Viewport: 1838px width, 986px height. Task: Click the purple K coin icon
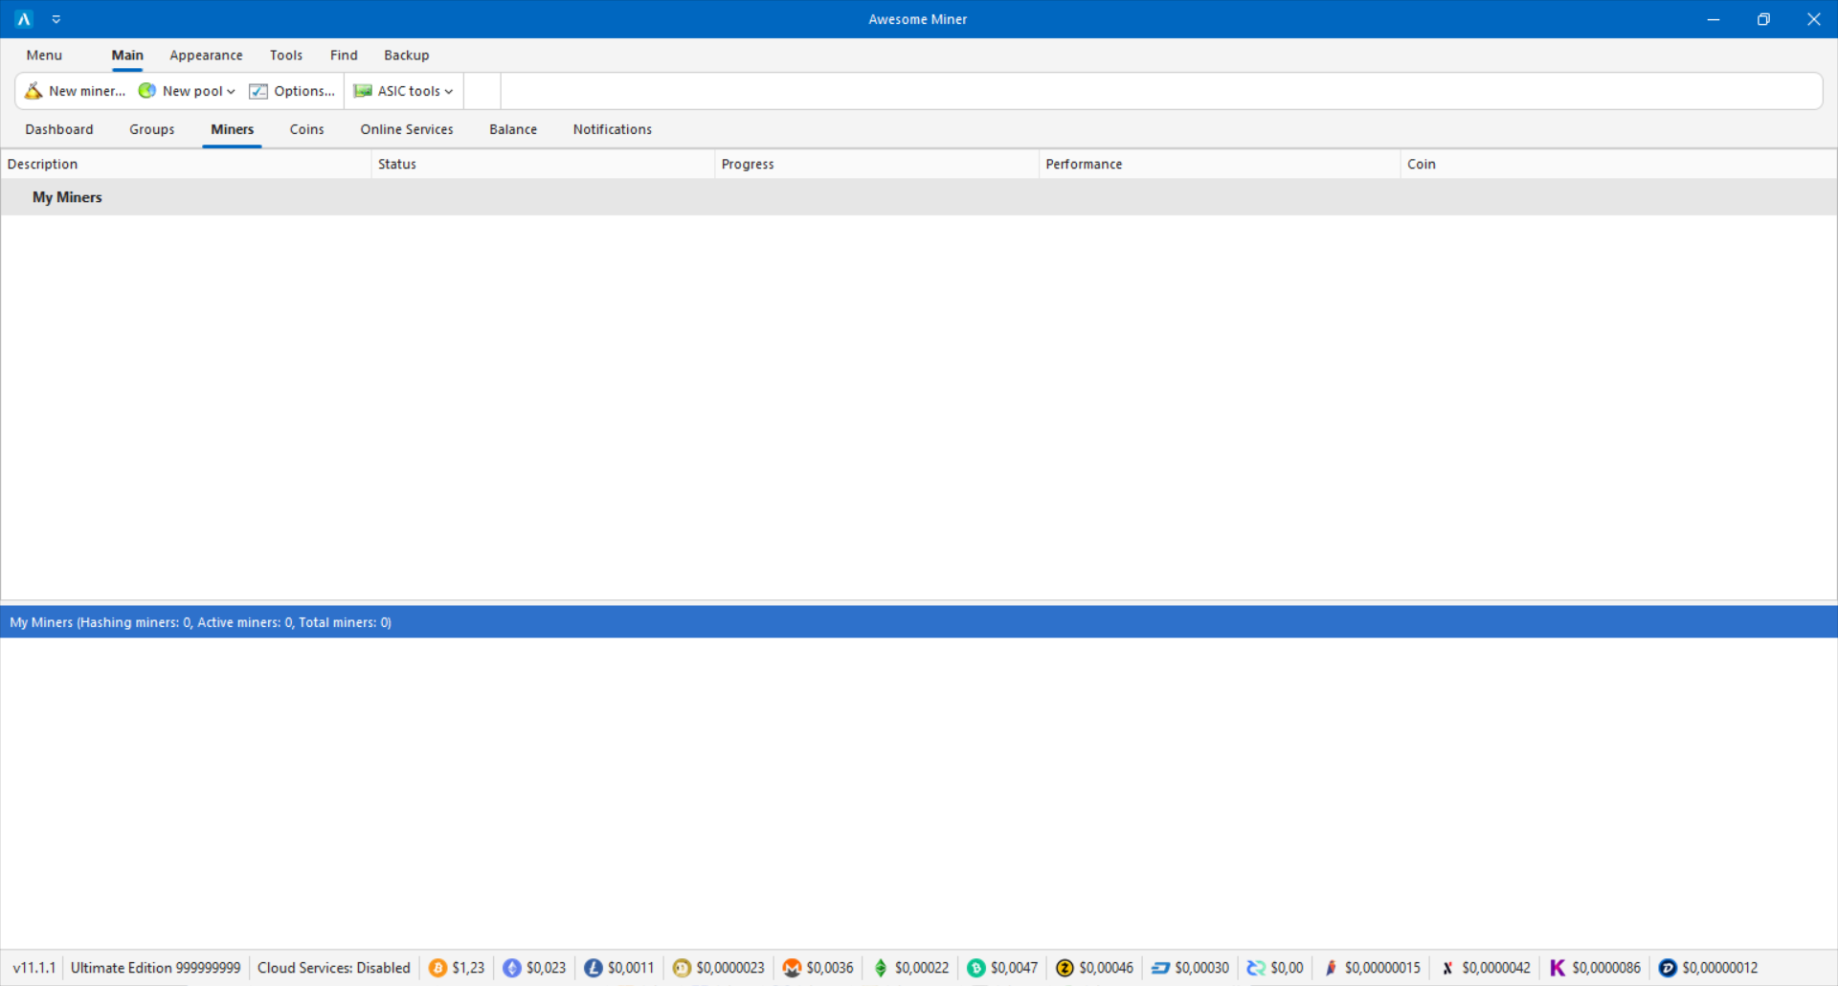point(1558,968)
